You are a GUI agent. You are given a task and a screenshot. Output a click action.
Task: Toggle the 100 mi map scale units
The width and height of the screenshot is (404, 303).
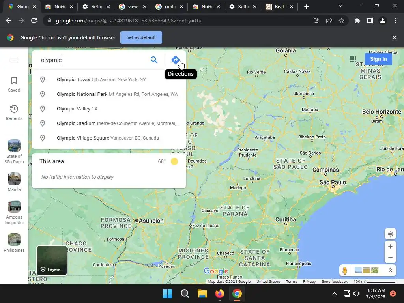[374, 281]
